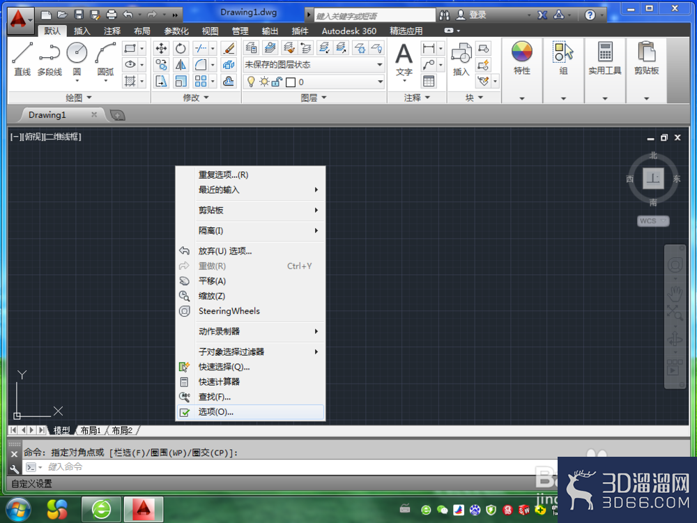Select the Polyline (多段线) tool
This screenshot has width=697, height=523.
(49, 59)
